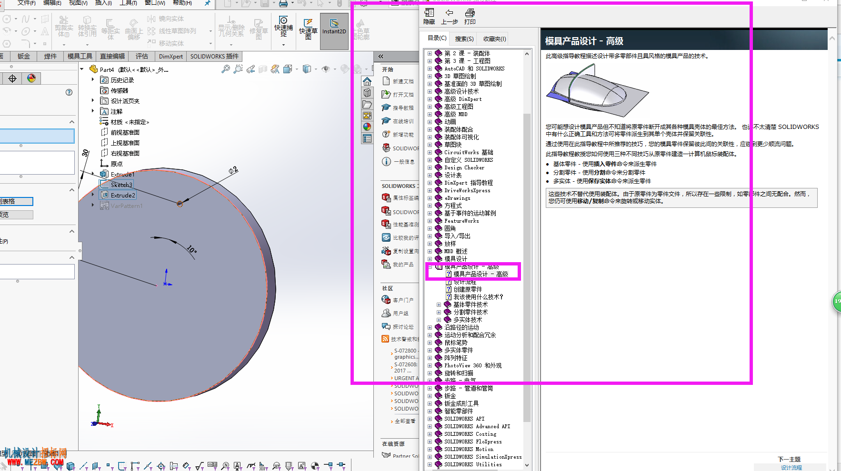Select the 前视基准面 plane in feature tree

(x=125, y=132)
